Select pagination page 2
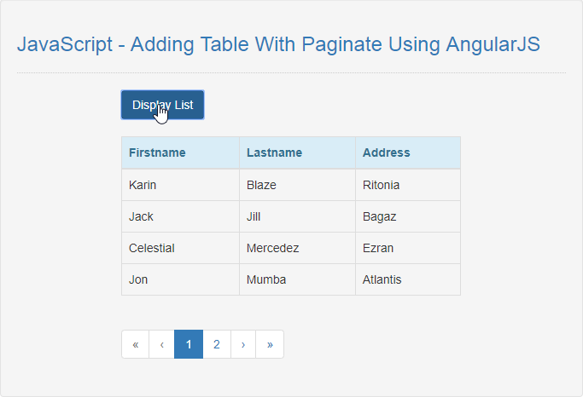This screenshot has height=397, width=583. point(217,344)
